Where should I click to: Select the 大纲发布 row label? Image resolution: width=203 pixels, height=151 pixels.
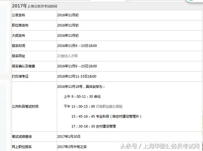pos(18,36)
